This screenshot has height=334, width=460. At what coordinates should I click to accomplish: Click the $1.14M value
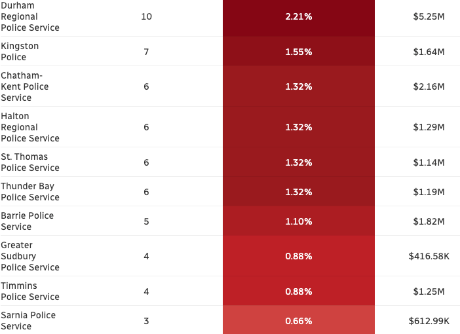[x=429, y=162]
